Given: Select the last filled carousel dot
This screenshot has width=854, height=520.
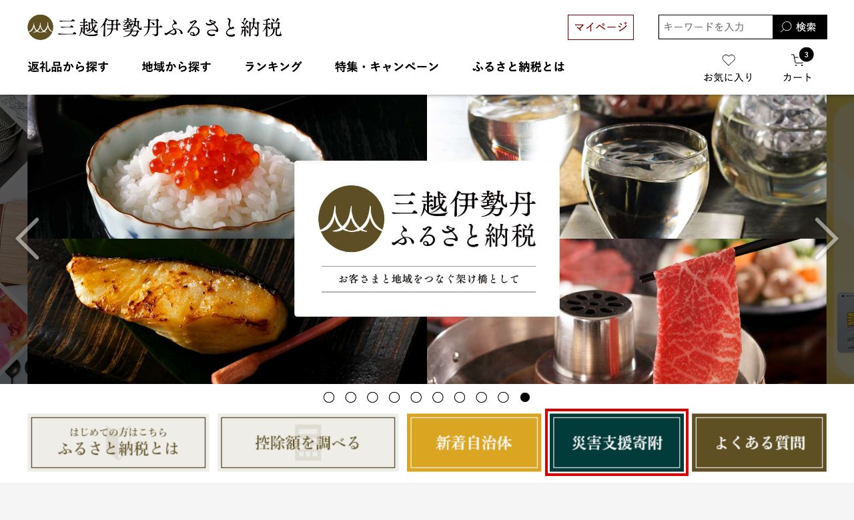Looking at the screenshot, I should (x=525, y=397).
